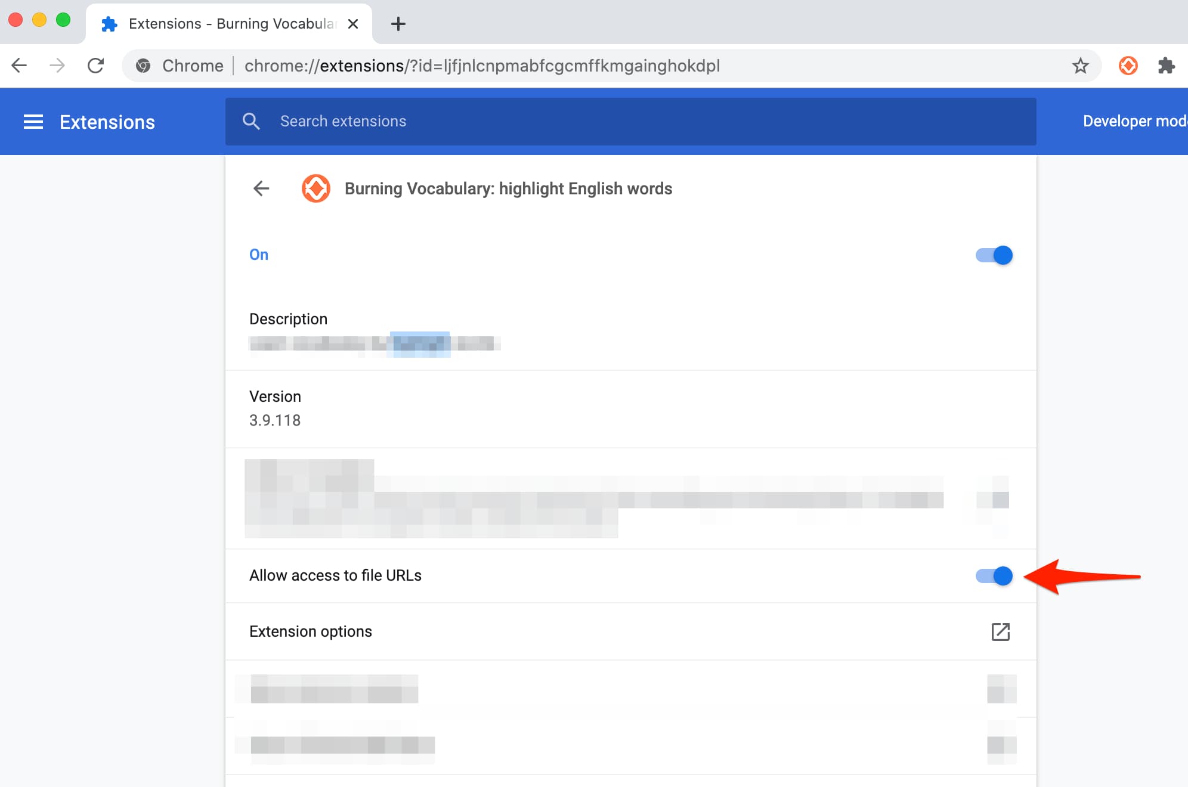The image size is (1188, 787).
Task: Click the blue On status label
Action: click(259, 255)
